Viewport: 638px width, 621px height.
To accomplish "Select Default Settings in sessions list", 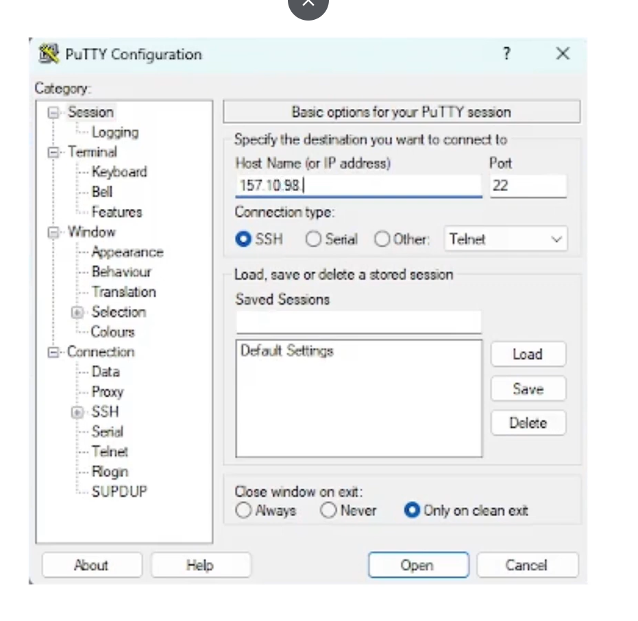I will [287, 351].
